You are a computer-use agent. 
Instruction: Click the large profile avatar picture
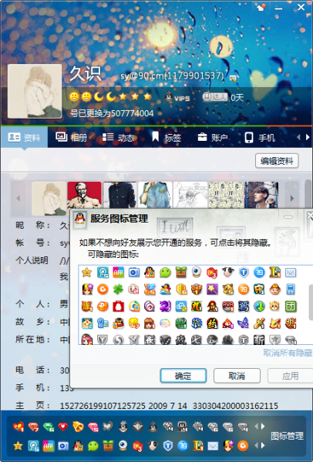pos(35,92)
